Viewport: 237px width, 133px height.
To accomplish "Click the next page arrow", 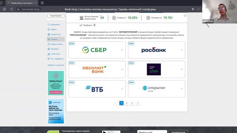I will [x=138, y=103].
